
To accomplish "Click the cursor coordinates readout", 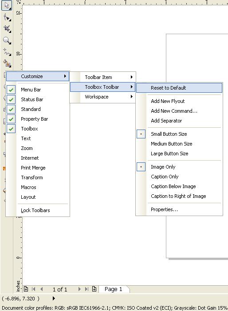I will pyautogui.click(x=20, y=299).
